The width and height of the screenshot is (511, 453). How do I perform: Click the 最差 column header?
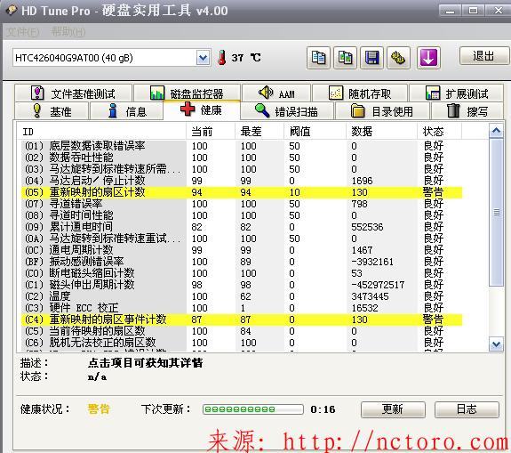(259, 132)
